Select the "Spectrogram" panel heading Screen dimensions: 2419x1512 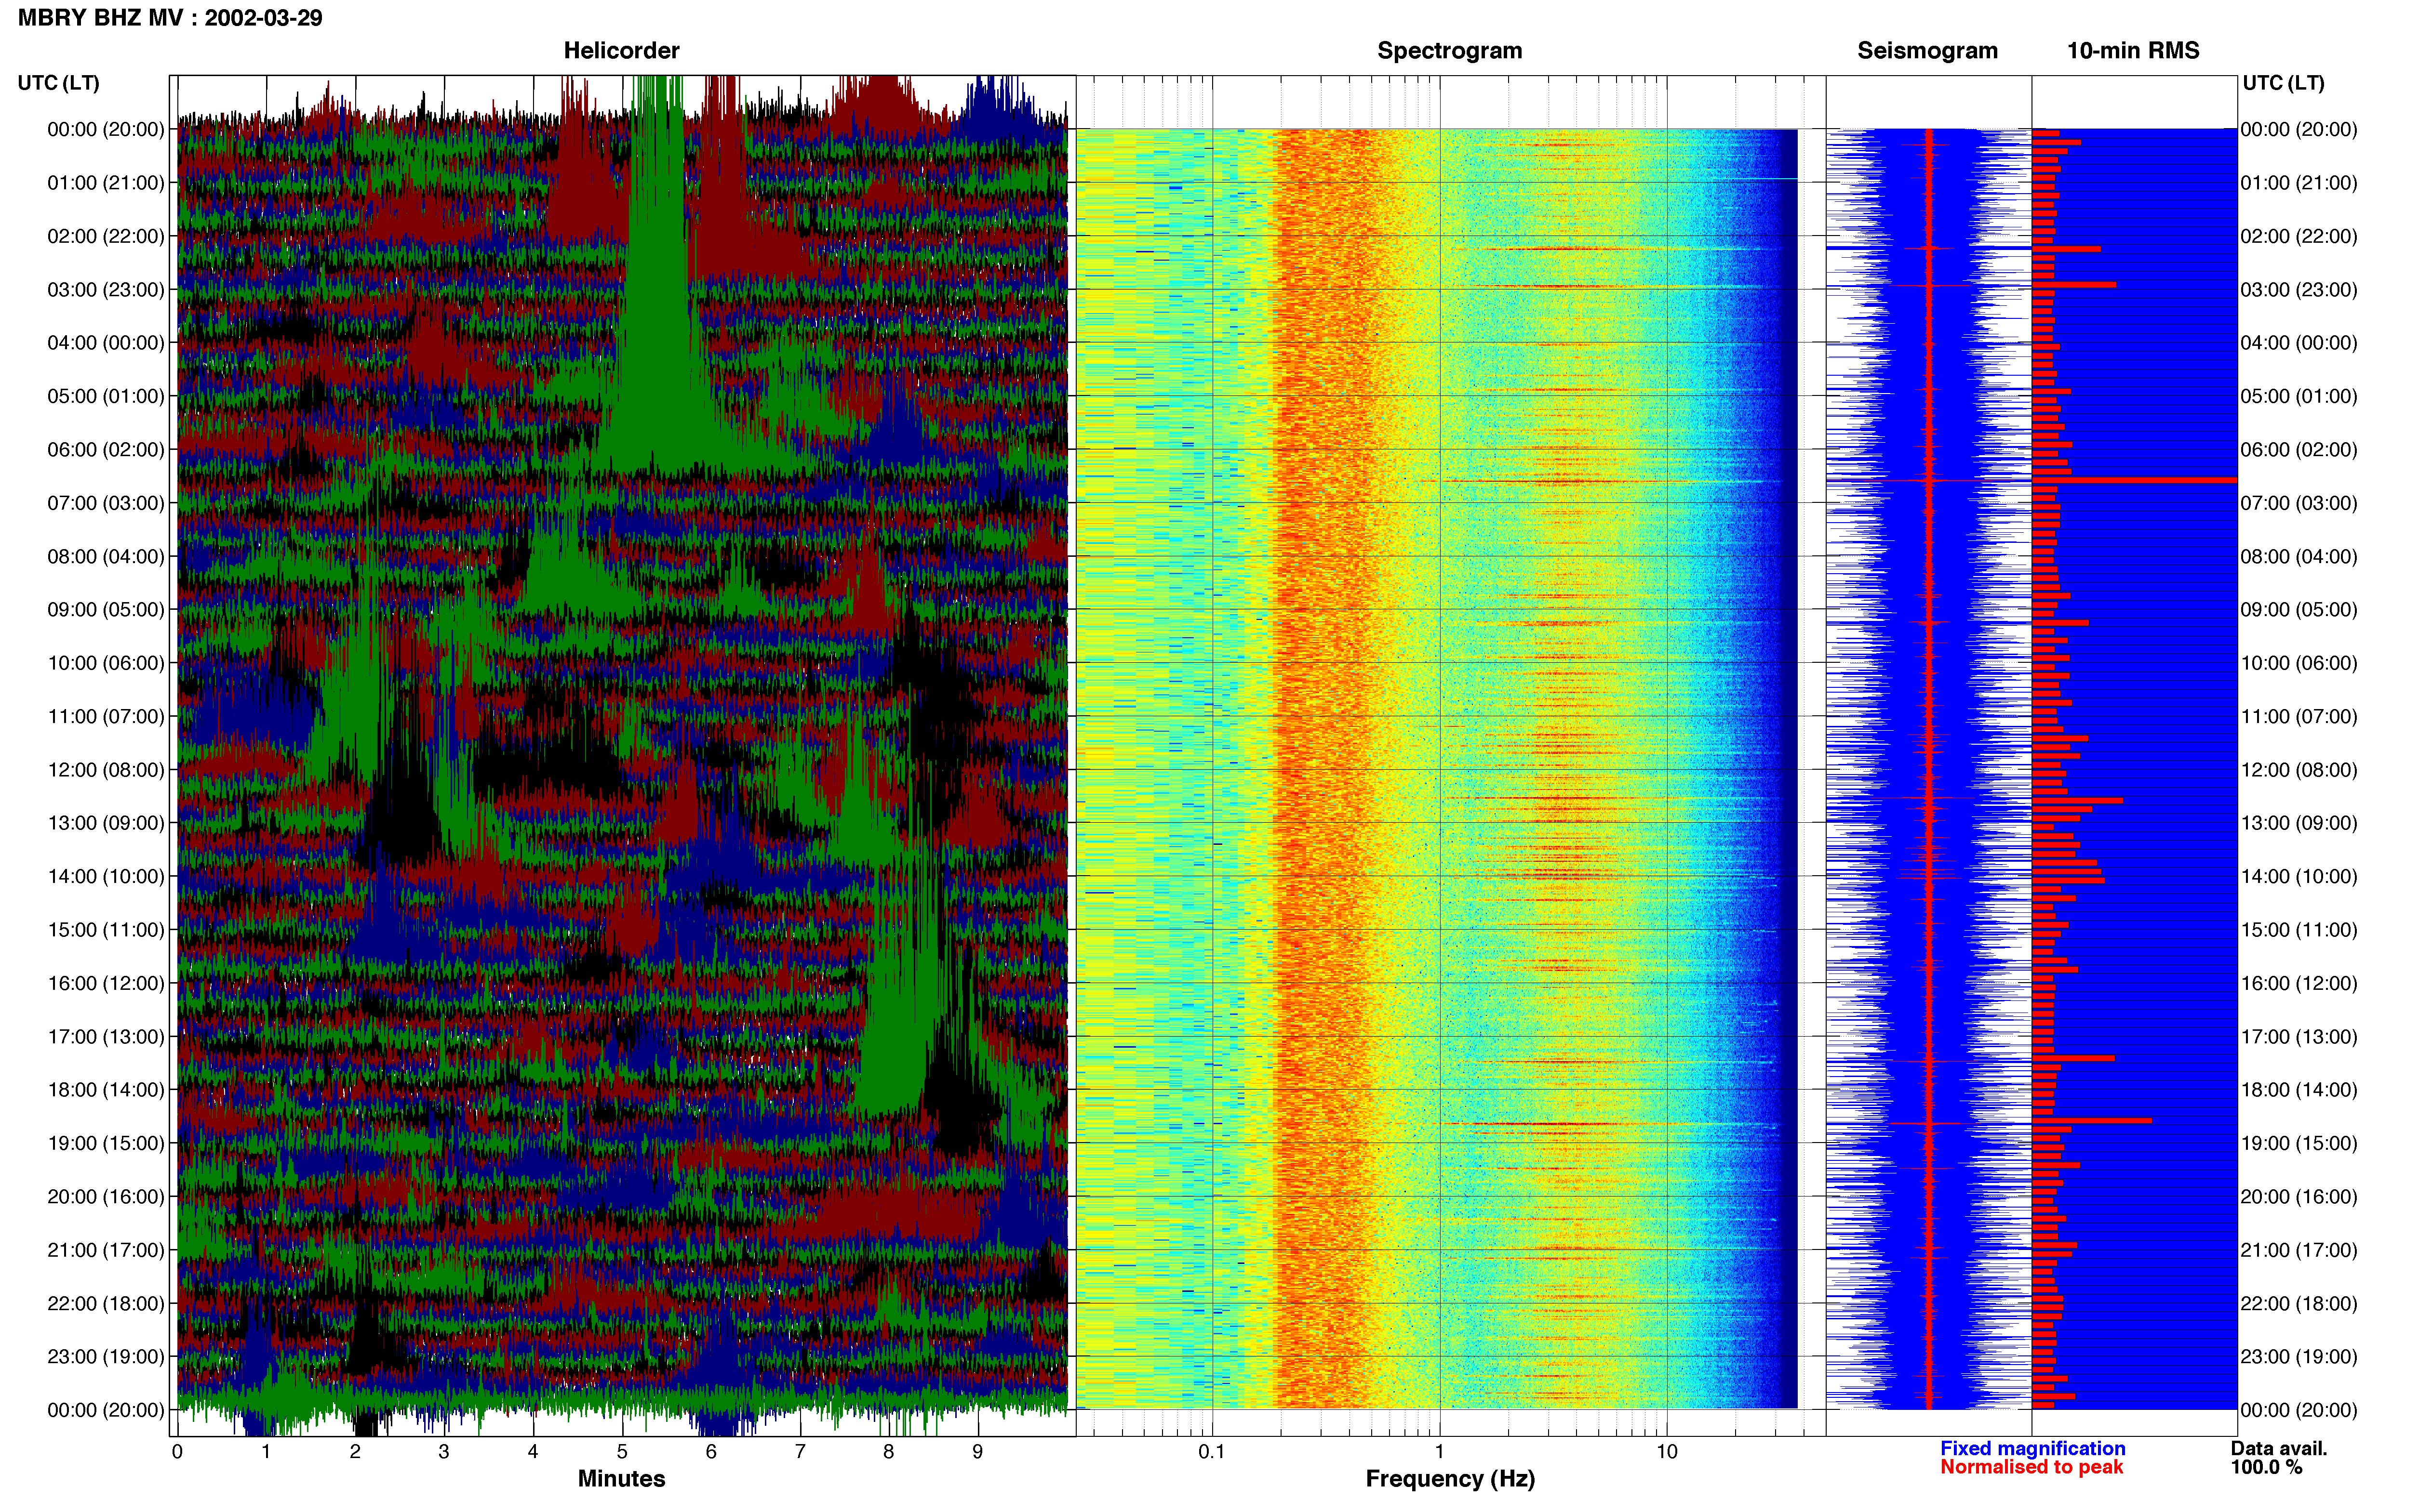point(1450,51)
